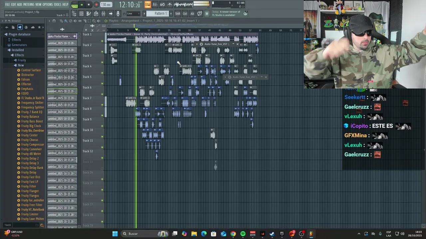Select Fruity Limiter in plugin list
The image size is (426, 239).
point(30,214)
